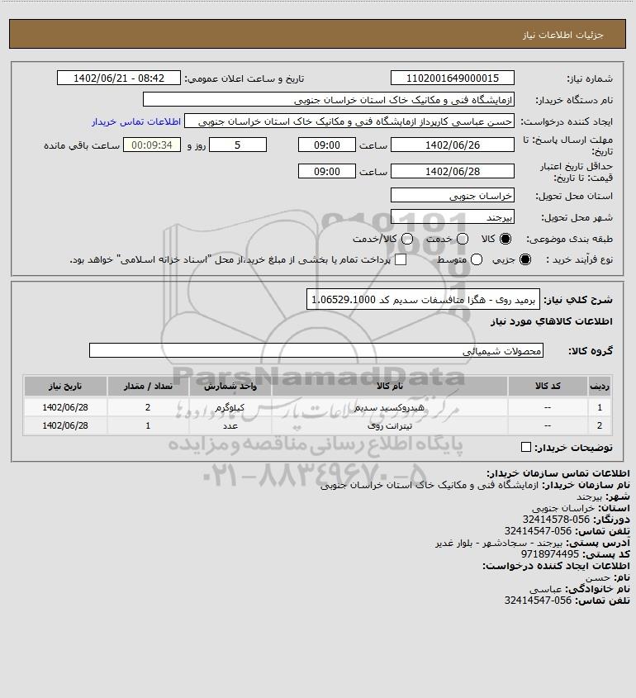Click the response deadline date 1402/06/26 field

(452, 145)
